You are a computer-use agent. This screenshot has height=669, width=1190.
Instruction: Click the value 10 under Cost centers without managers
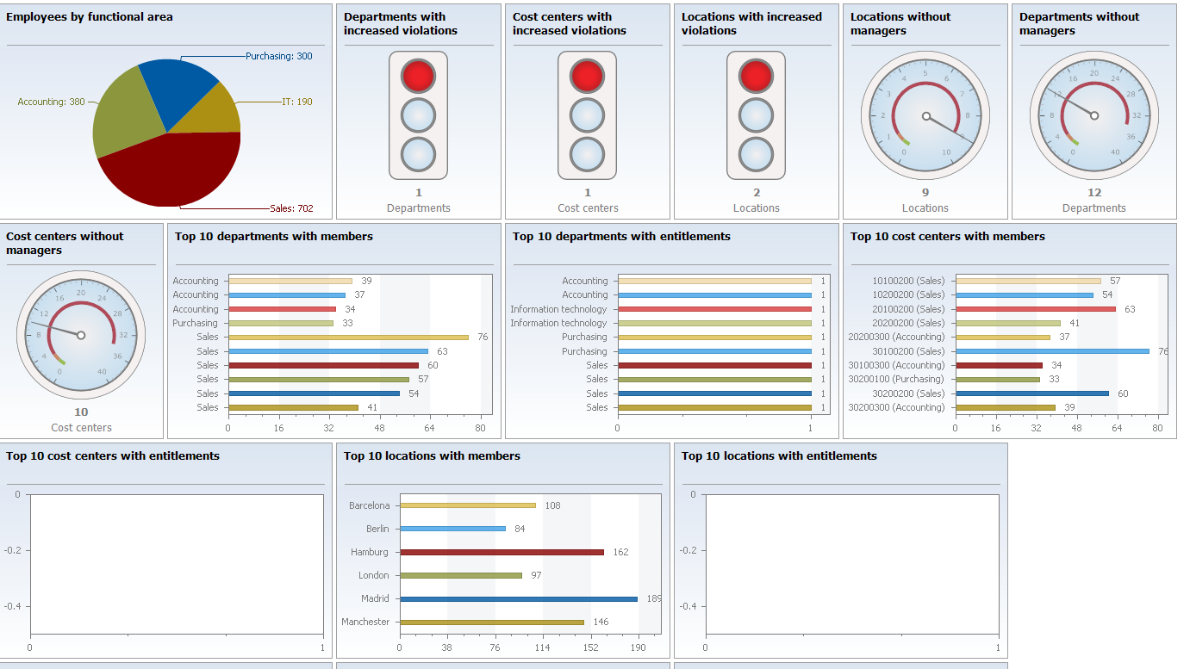tap(81, 412)
